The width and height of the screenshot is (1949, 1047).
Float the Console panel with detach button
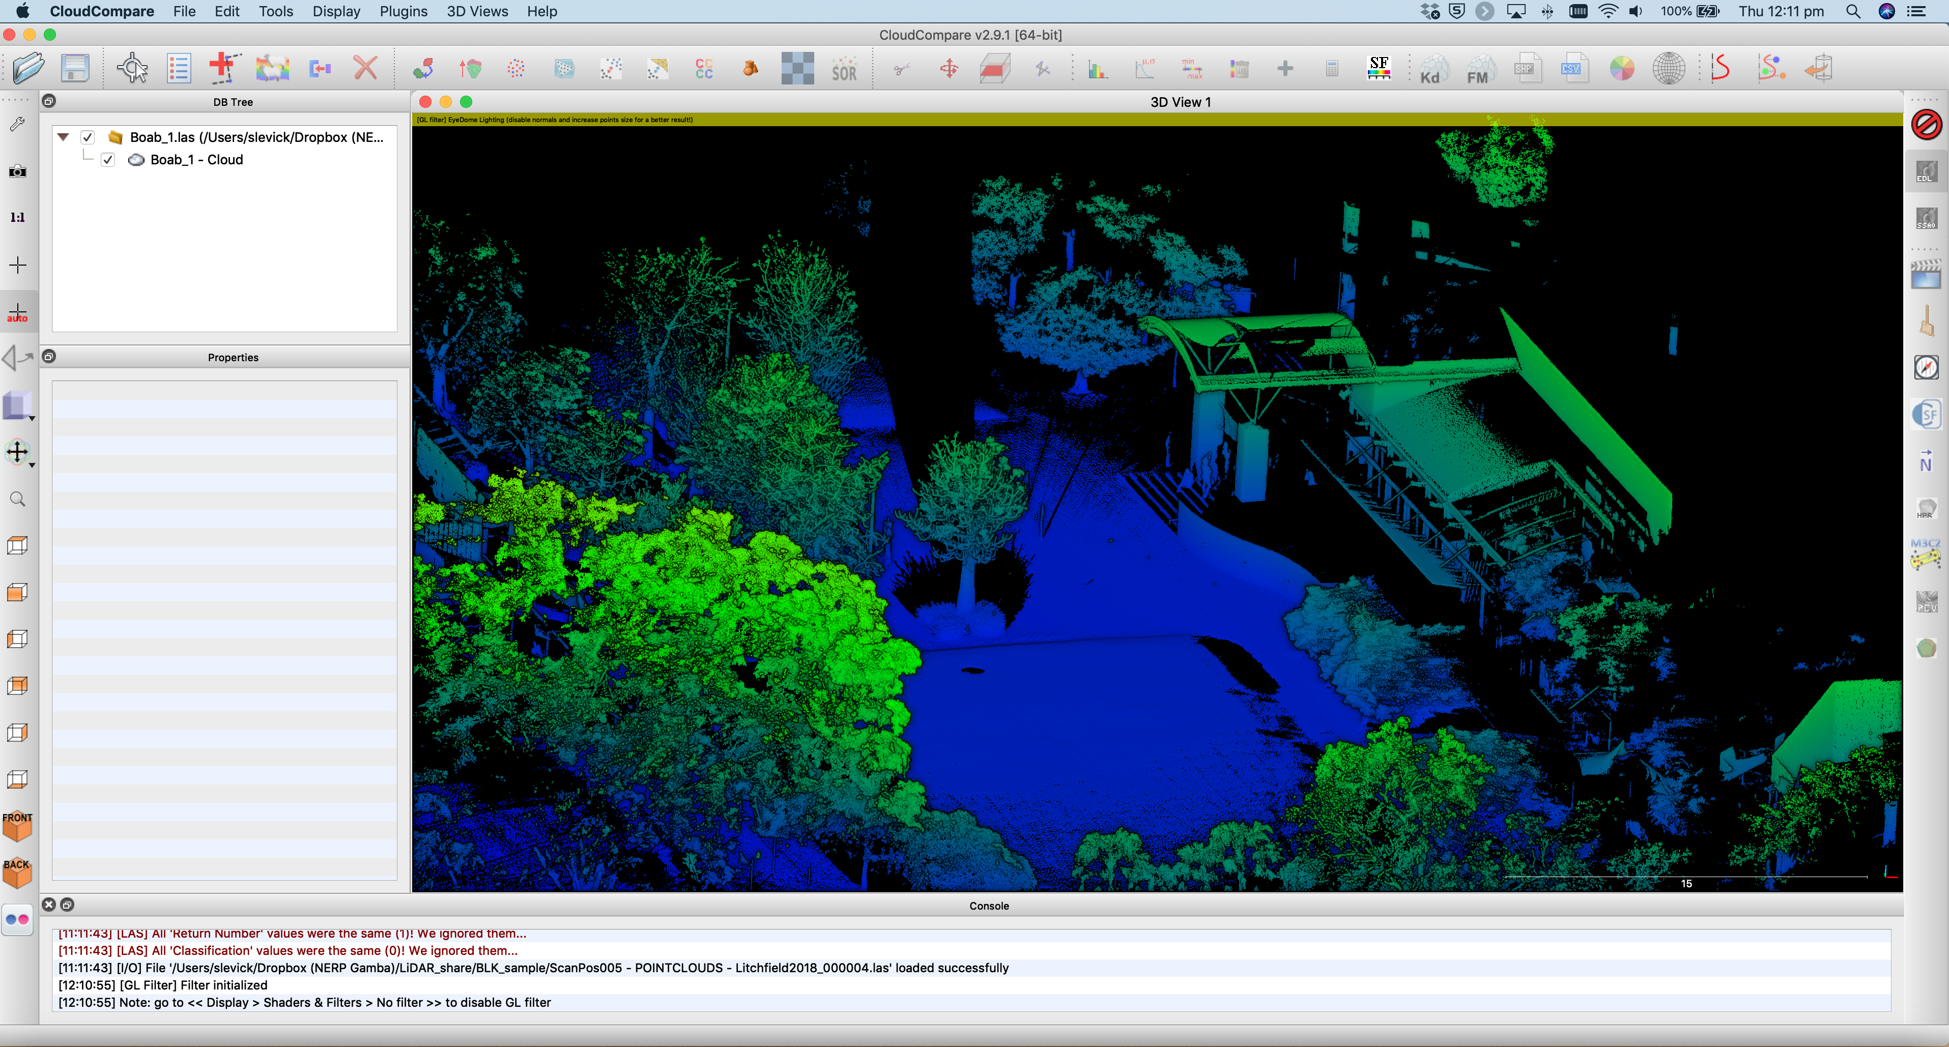tap(67, 905)
